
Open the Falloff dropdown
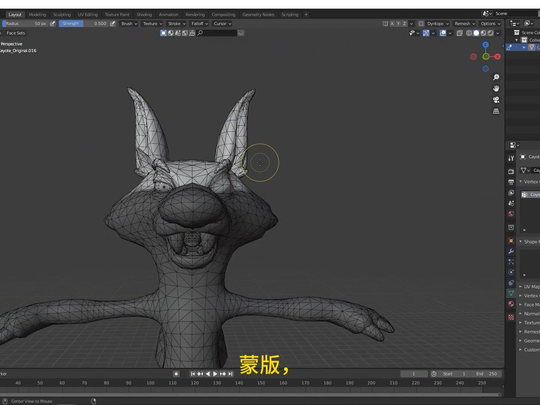199,24
